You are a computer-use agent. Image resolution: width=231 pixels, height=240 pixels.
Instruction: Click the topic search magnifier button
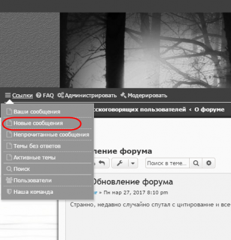pos(196,163)
